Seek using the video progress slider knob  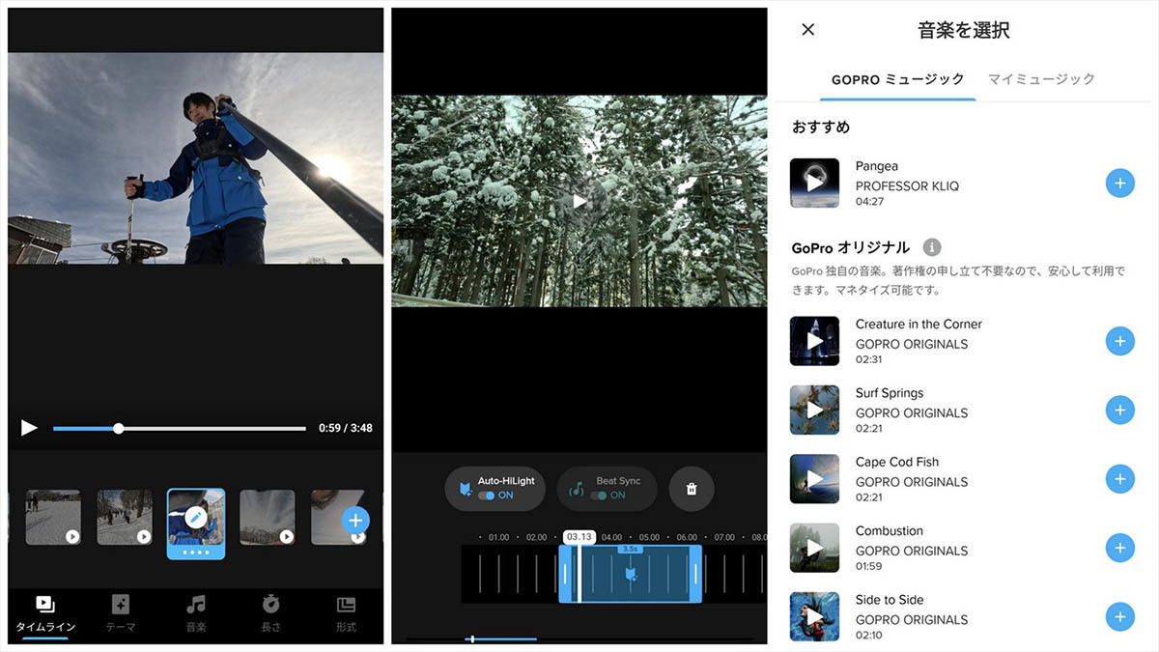118,428
